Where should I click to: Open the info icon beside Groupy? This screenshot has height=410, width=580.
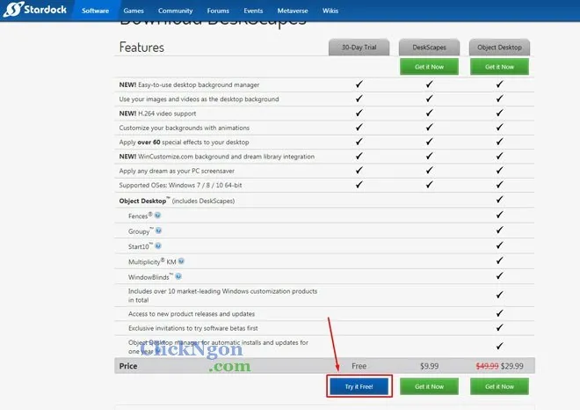click(159, 231)
